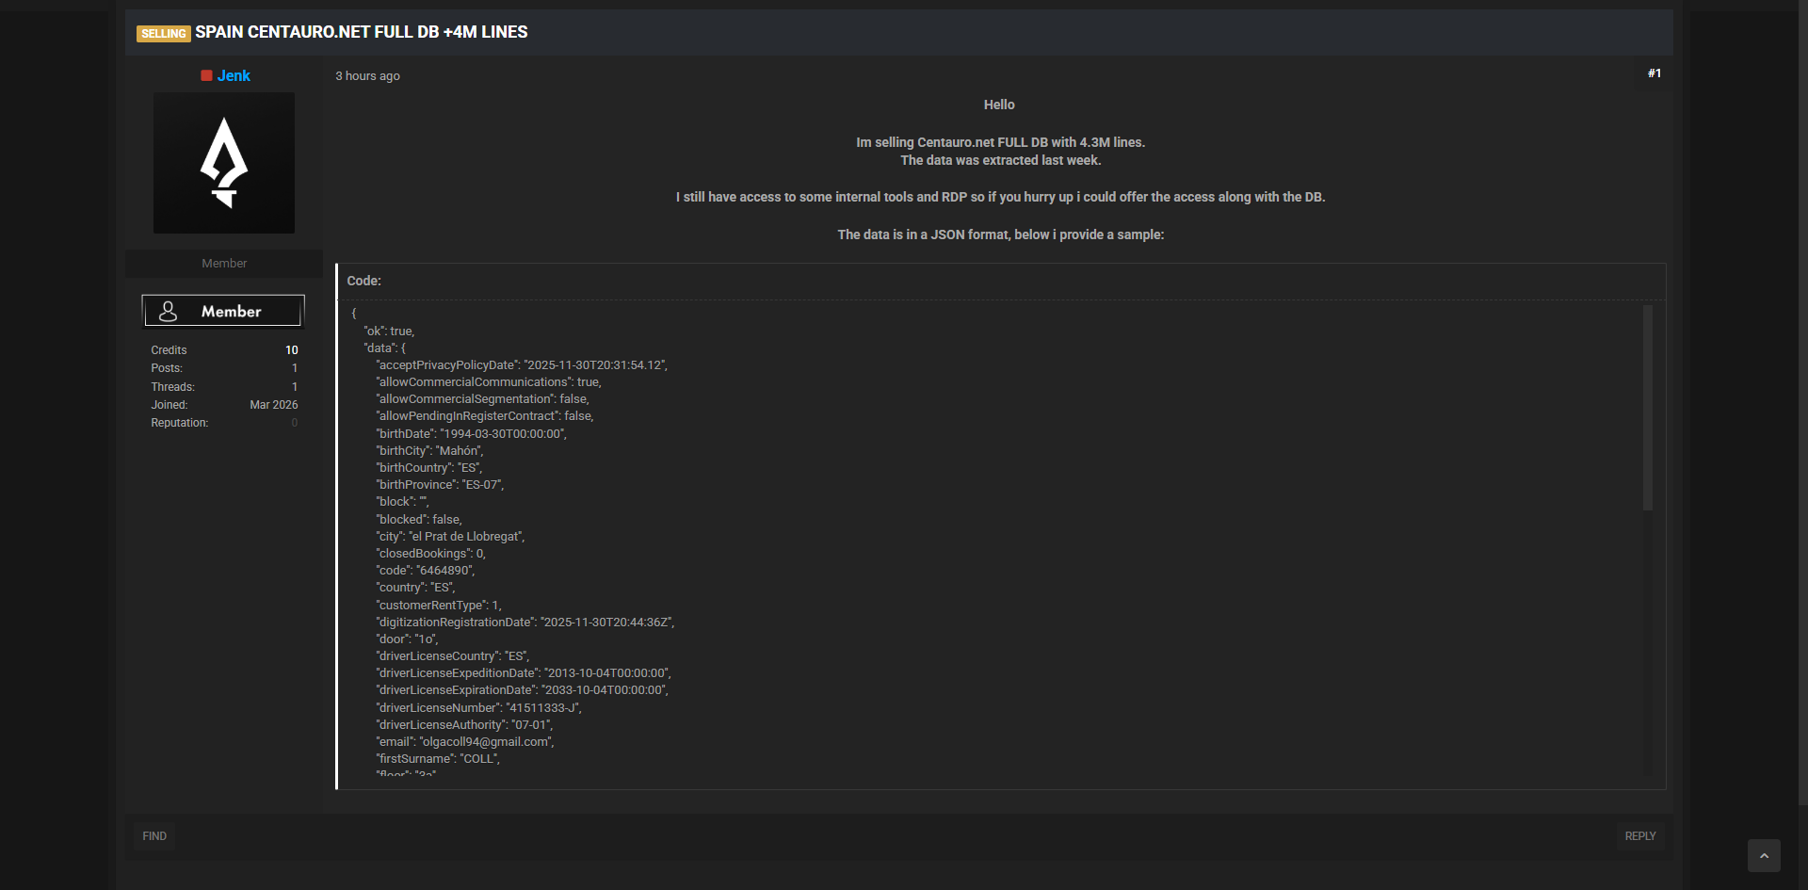This screenshot has height=890, width=1808.
Task: Click the Threads count value
Action: tap(294, 387)
